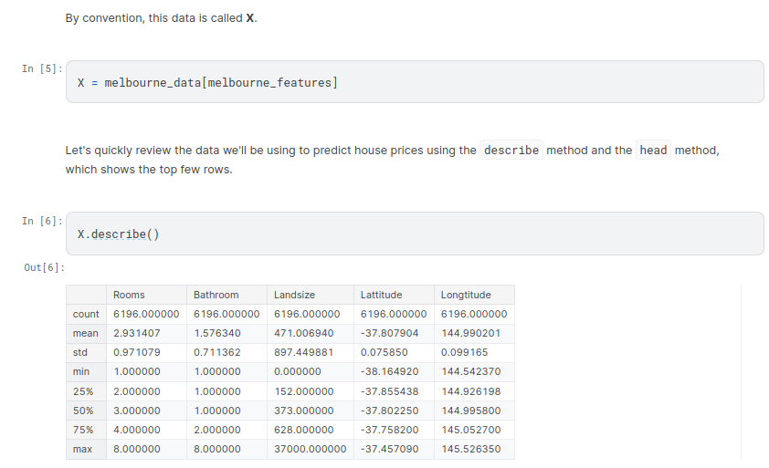This screenshot has width=769, height=468.
Task: Click the X.describe() code cell
Action: [414, 234]
